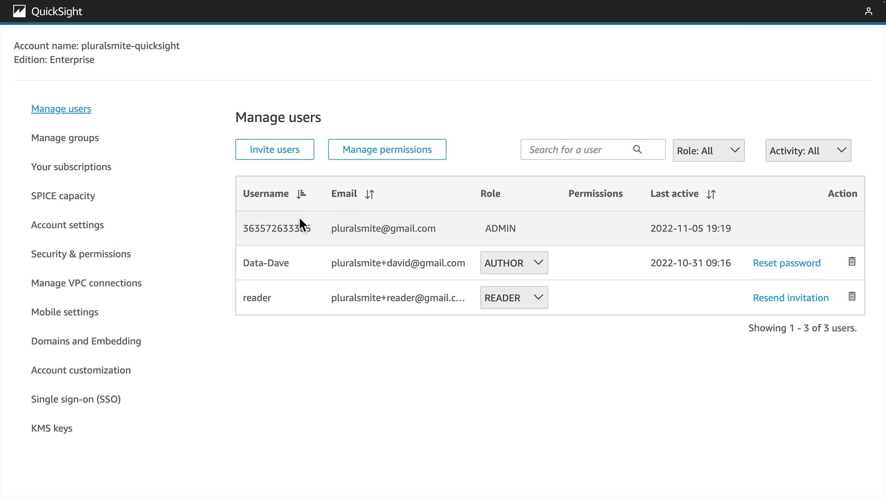Viewport: 886px width, 498px height.
Task: Click the Invite users button
Action: [275, 149]
